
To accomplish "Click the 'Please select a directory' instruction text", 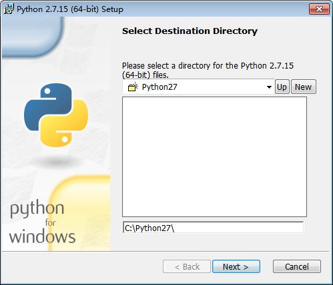I will pyautogui.click(x=208, y=70).
